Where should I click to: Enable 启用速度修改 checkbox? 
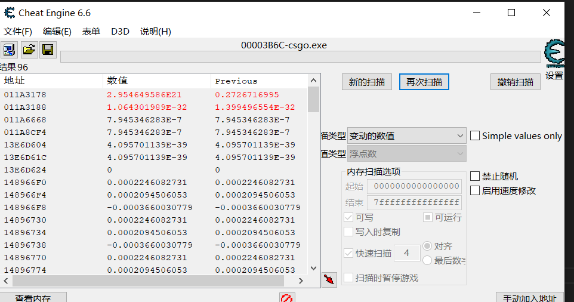(x=475, y=190)
